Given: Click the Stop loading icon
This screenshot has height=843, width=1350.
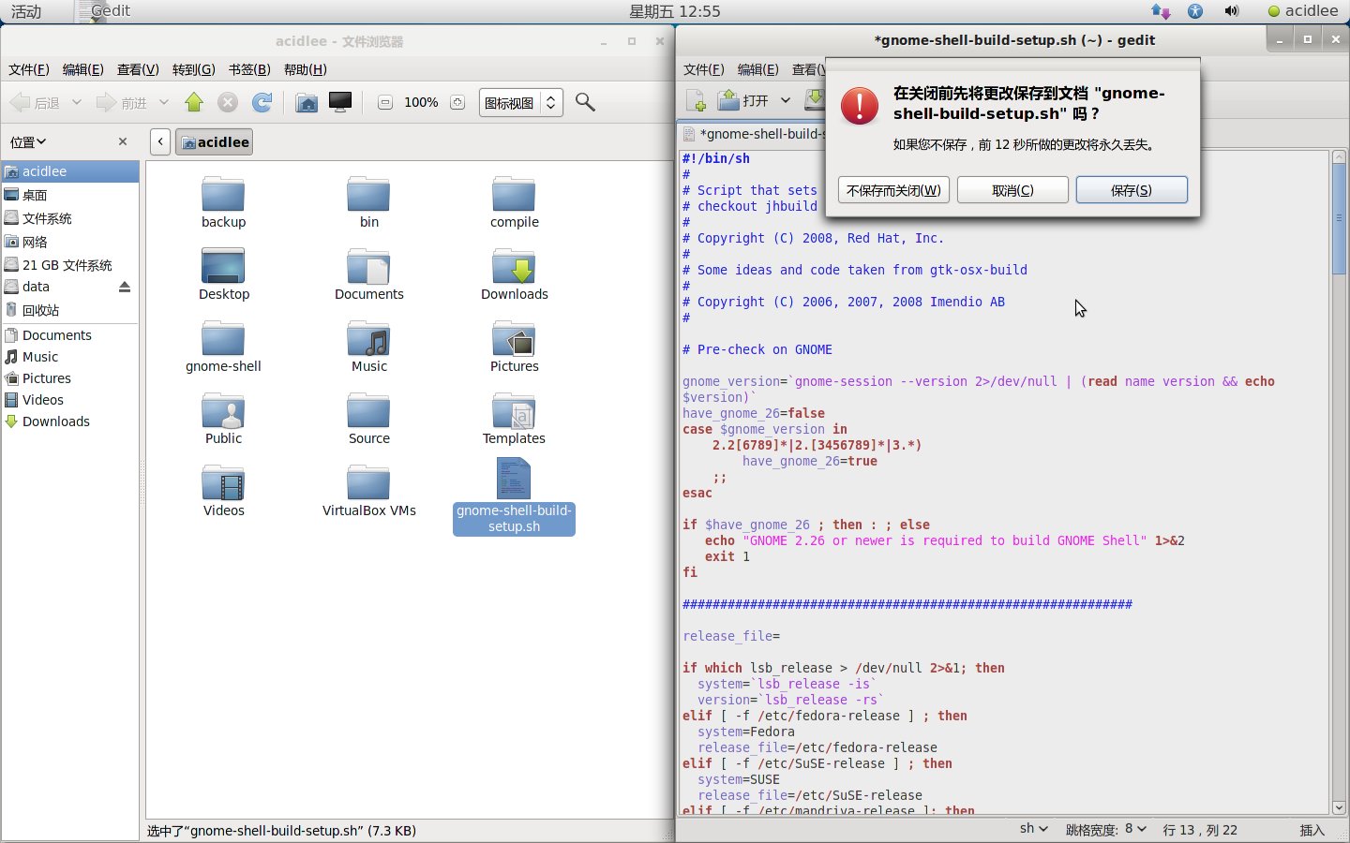Looking at the screenshot, I should click(228, 103).
